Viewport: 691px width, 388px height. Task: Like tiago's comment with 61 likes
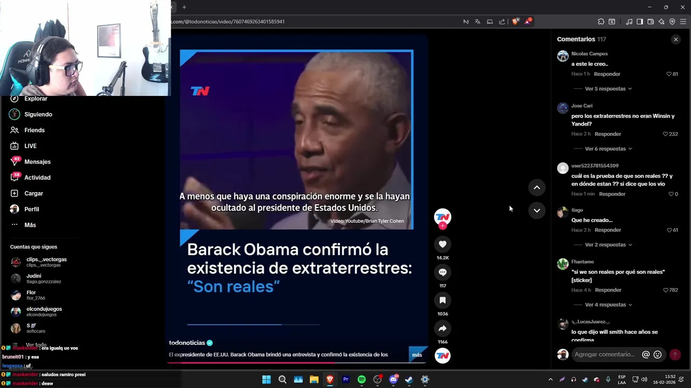[669, 230]
